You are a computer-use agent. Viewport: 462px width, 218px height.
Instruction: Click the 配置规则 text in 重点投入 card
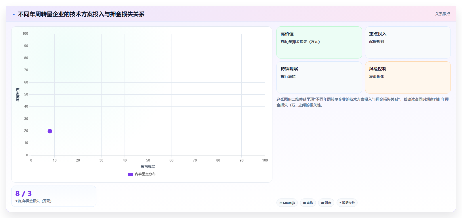tap(377, 42)
